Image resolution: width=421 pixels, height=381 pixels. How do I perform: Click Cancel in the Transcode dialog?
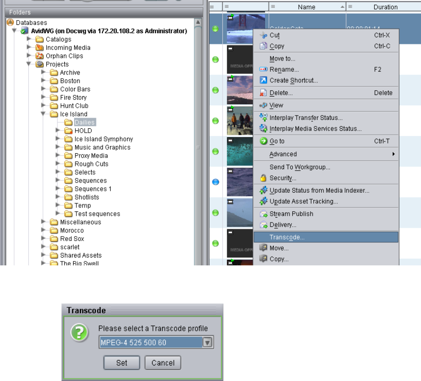(163, 363)
